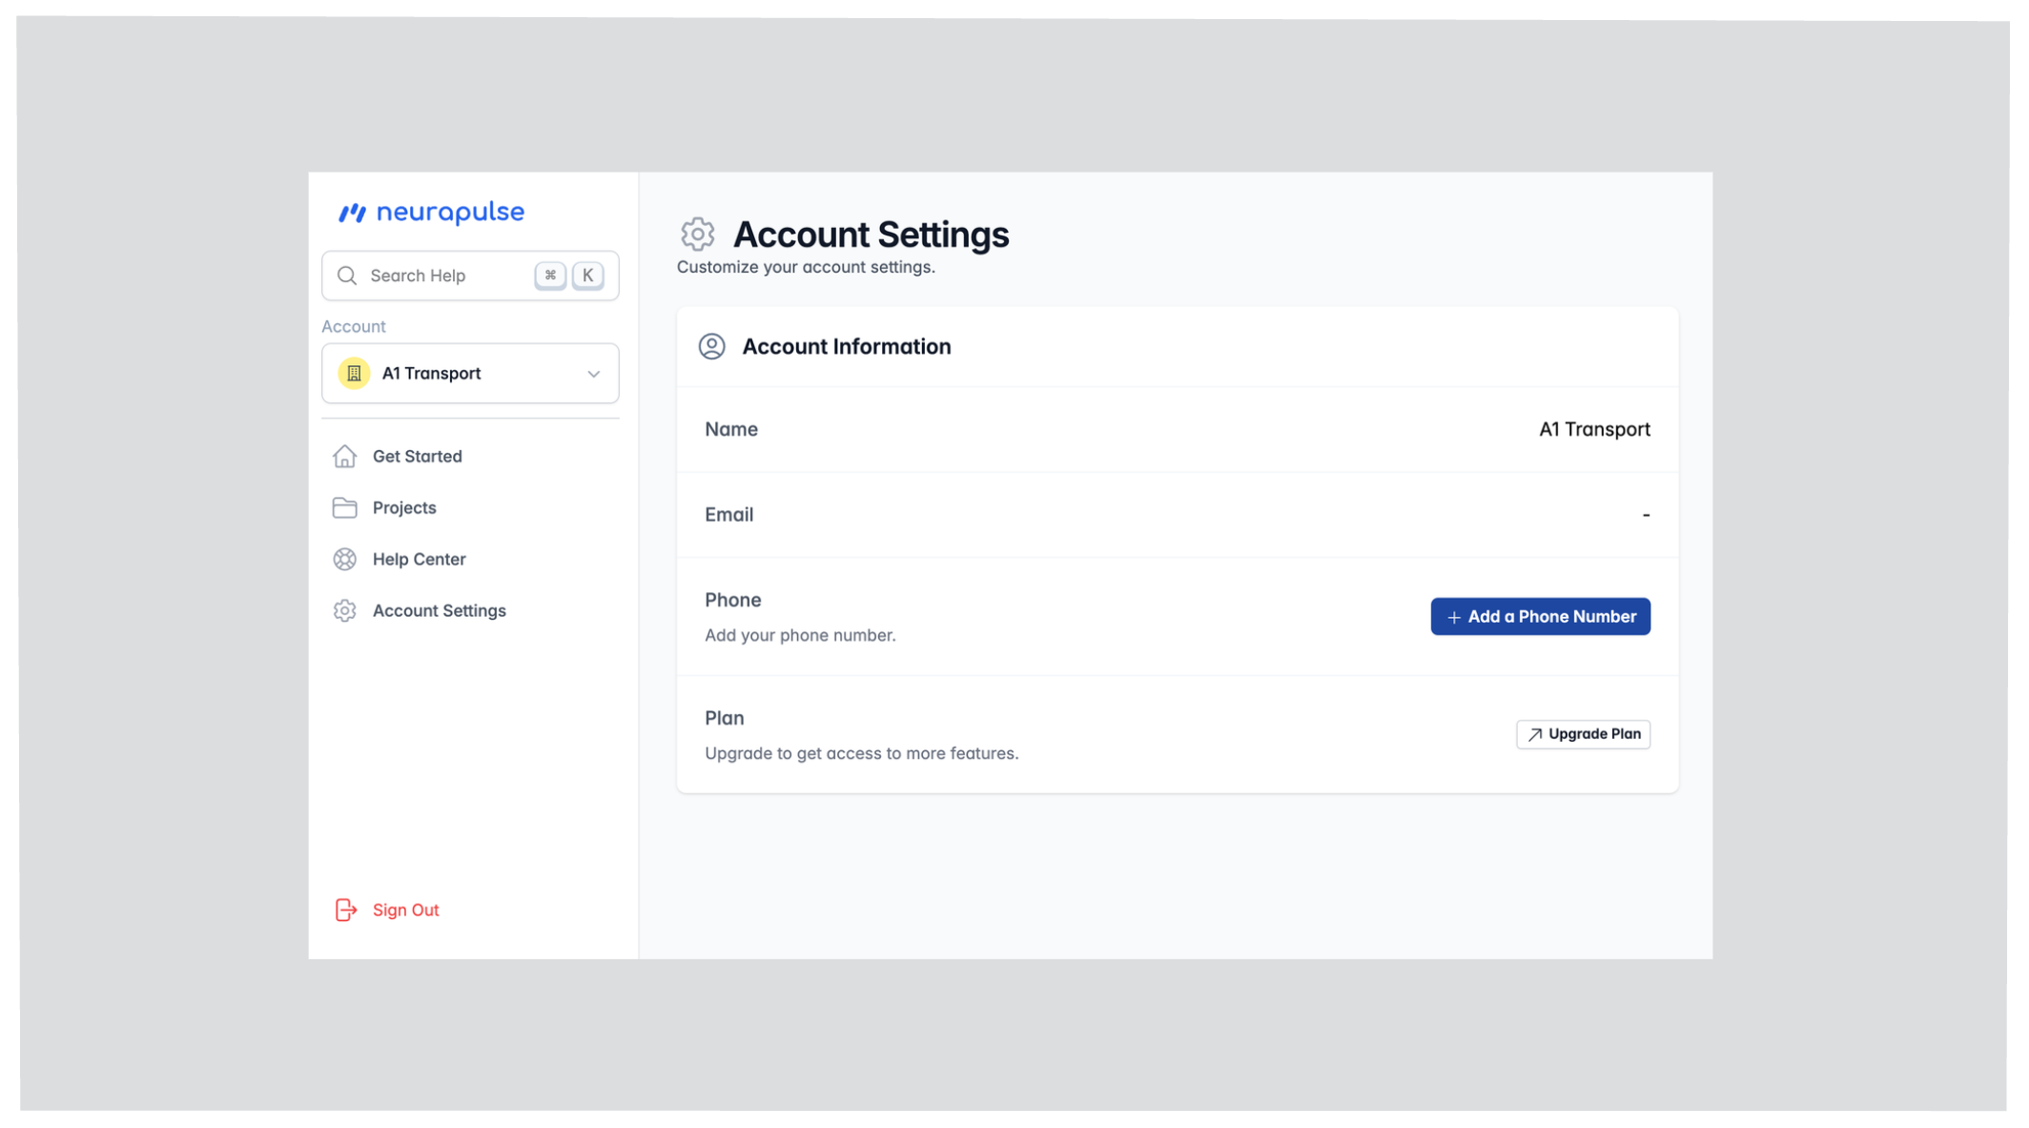Click the home icon beside Get Started

click(x=344, y=457)
